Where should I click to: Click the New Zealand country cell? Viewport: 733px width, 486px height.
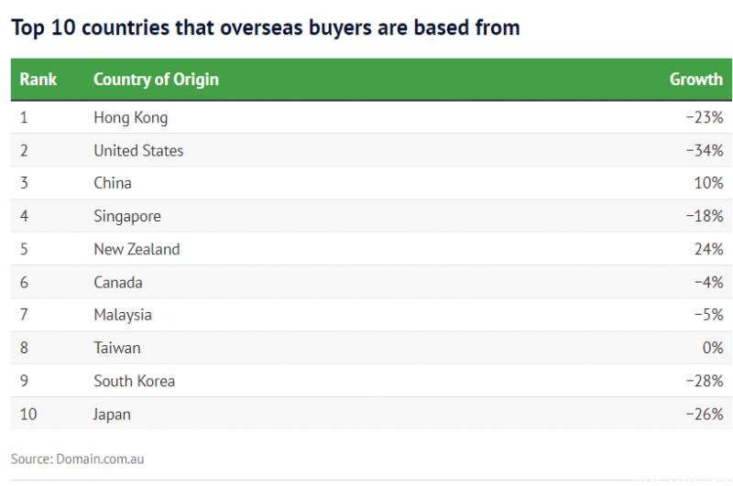(x=137, y=249)
